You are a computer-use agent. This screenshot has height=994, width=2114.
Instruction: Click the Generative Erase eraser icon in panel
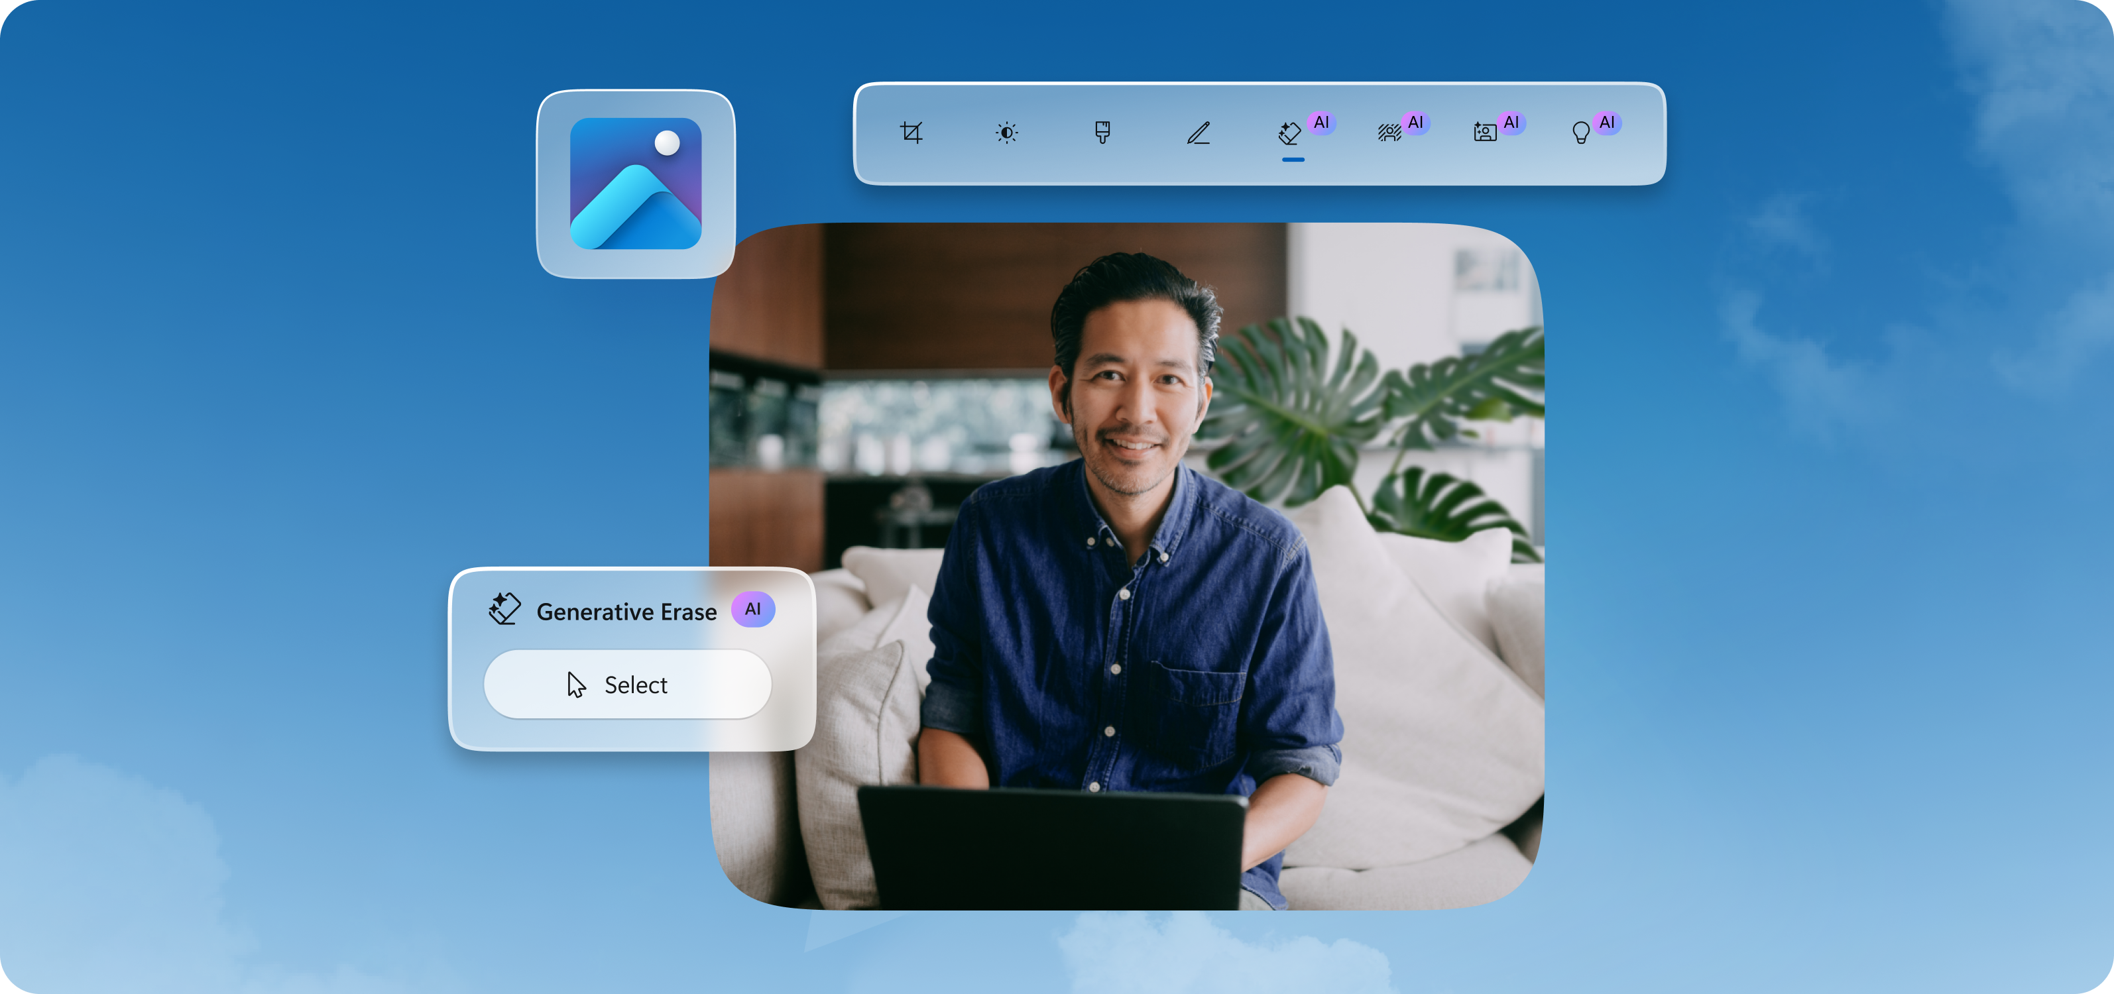click(x=504, y=610)
